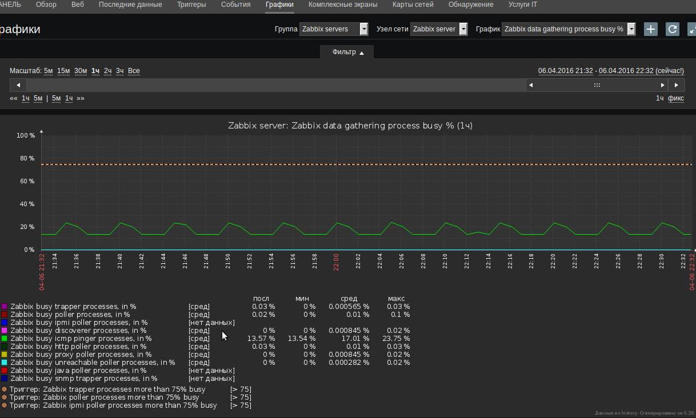696x418 pixels.
Task: Set zoom scale to 30м
Action: (x=81, y=71)
